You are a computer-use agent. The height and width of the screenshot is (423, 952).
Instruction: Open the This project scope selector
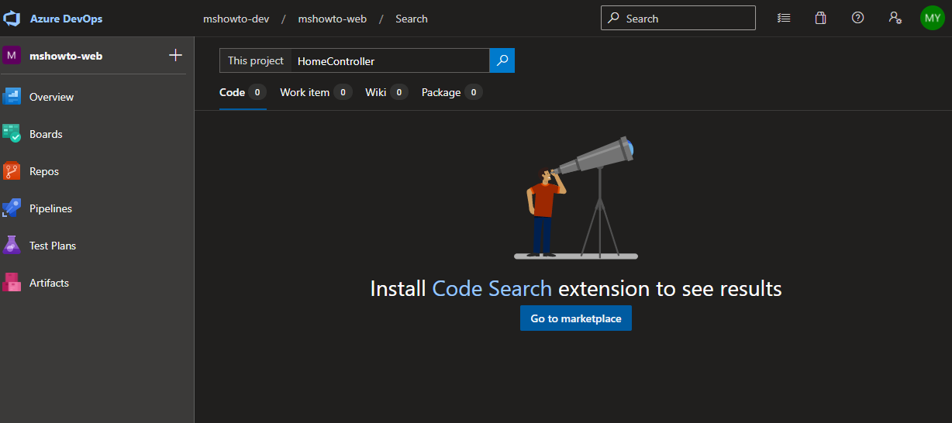[256, 60]
